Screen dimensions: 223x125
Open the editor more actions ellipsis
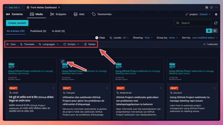[216, 8]
